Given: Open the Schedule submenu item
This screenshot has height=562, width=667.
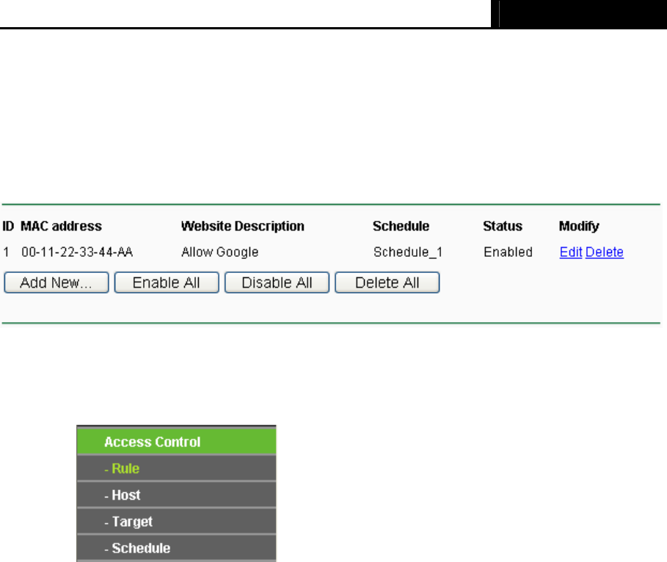Looking at the screenshot, I should point(177,548).
